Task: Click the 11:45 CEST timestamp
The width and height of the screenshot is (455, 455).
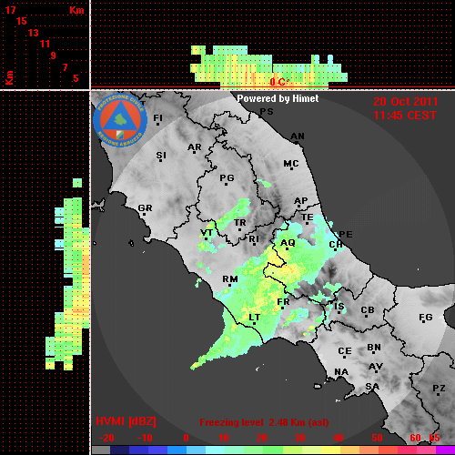Action: click(405, 116)
